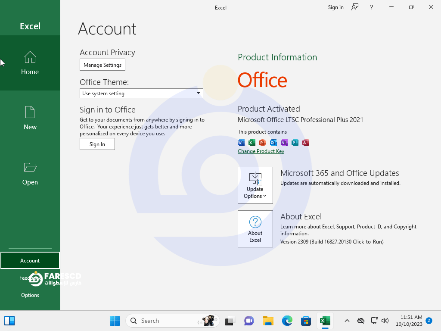Screen dimensions: 441x331
Task: Click Sign in at the title bar
Action: 335,7
